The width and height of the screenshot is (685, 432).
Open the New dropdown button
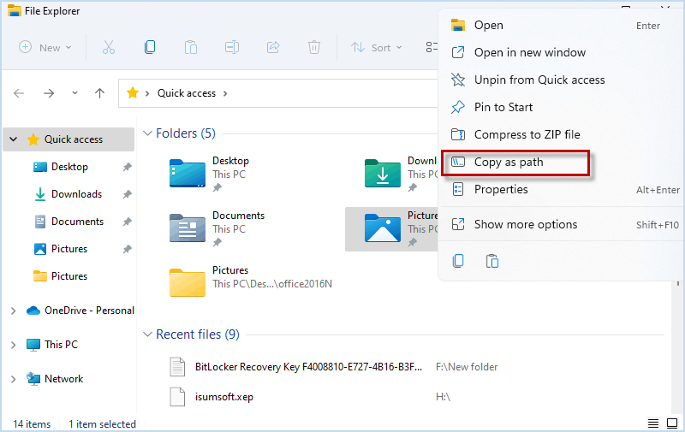(45, 47)
